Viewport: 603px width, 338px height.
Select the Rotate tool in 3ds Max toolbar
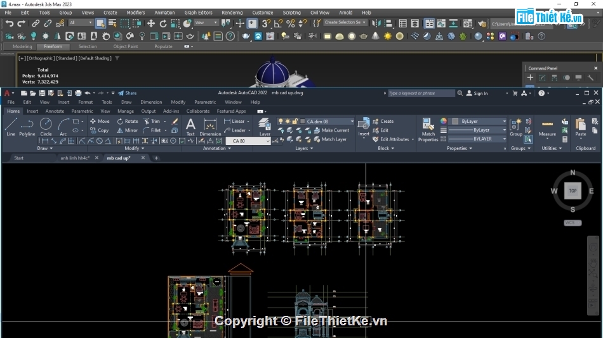163,23
